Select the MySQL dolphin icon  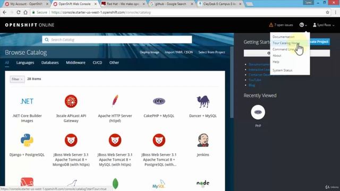coord(159,184)
